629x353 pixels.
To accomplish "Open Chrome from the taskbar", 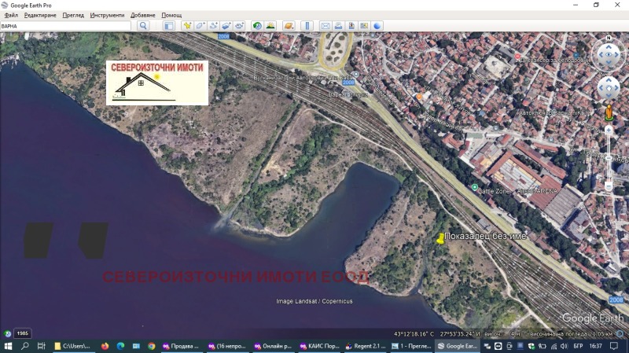I will 151,346.
